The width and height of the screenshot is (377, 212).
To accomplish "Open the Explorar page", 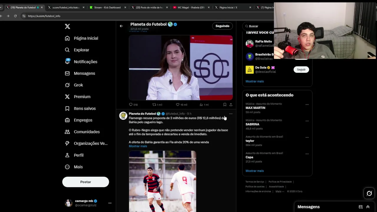I will [x=77, y=50].
